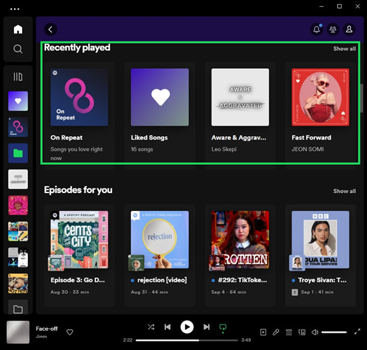Screen dimensions: 367x350
Task: Expand Your Library using the library icon
Action: pos(18,77)
